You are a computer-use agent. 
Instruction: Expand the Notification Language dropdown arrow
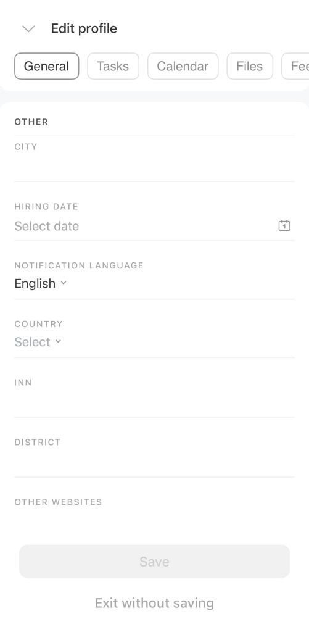64,283
